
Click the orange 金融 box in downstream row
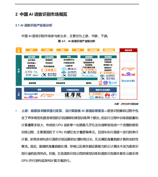pyautogui.click(x=63, y=50)
